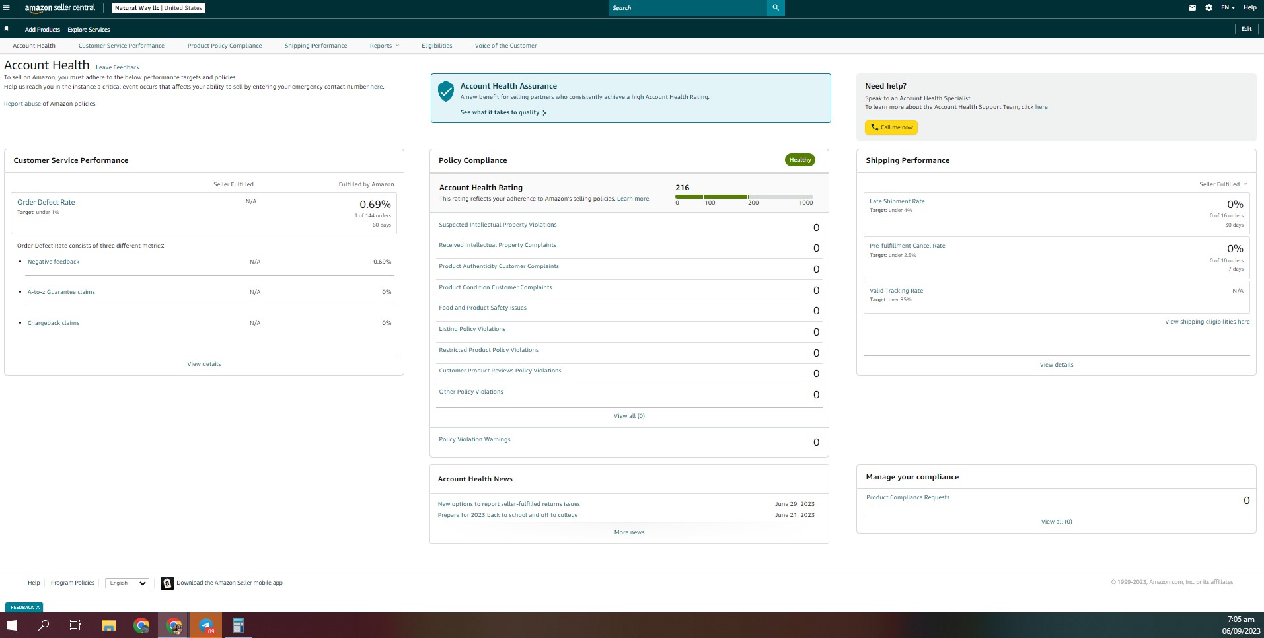Open the Late Shipment Rate link
Viewport: 1264px width, 638px height.
897,201
